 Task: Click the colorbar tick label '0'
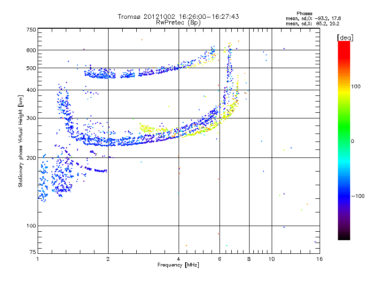point(352,141)
